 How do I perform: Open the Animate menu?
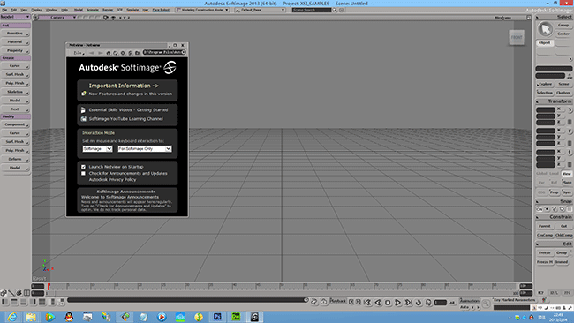coord(92,11)
